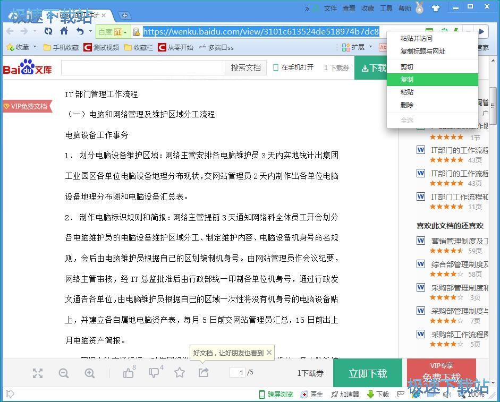Click 加速器 rocket in status bar
Screen dimensions: 500x402
point(345,395)
